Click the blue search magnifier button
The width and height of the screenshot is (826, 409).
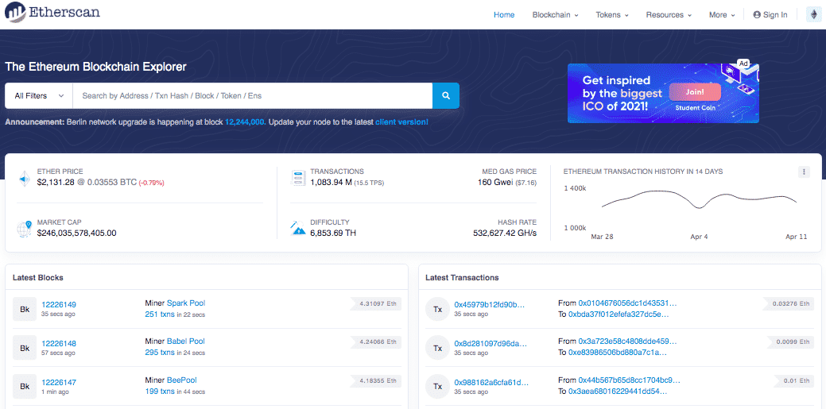coord(446,96)
